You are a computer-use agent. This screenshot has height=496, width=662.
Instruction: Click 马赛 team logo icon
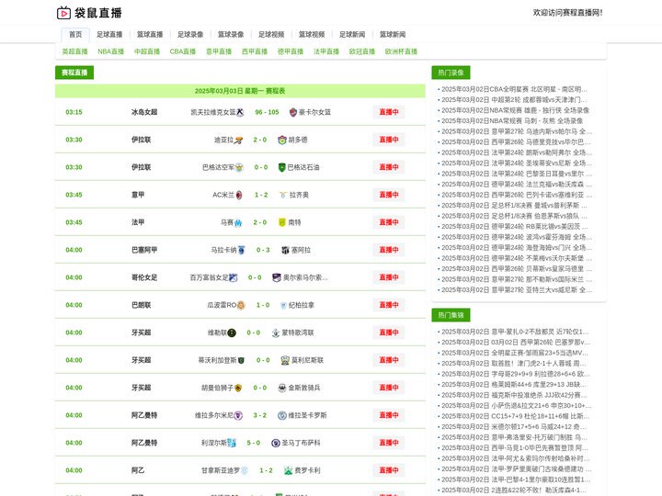tap(238, 222)
